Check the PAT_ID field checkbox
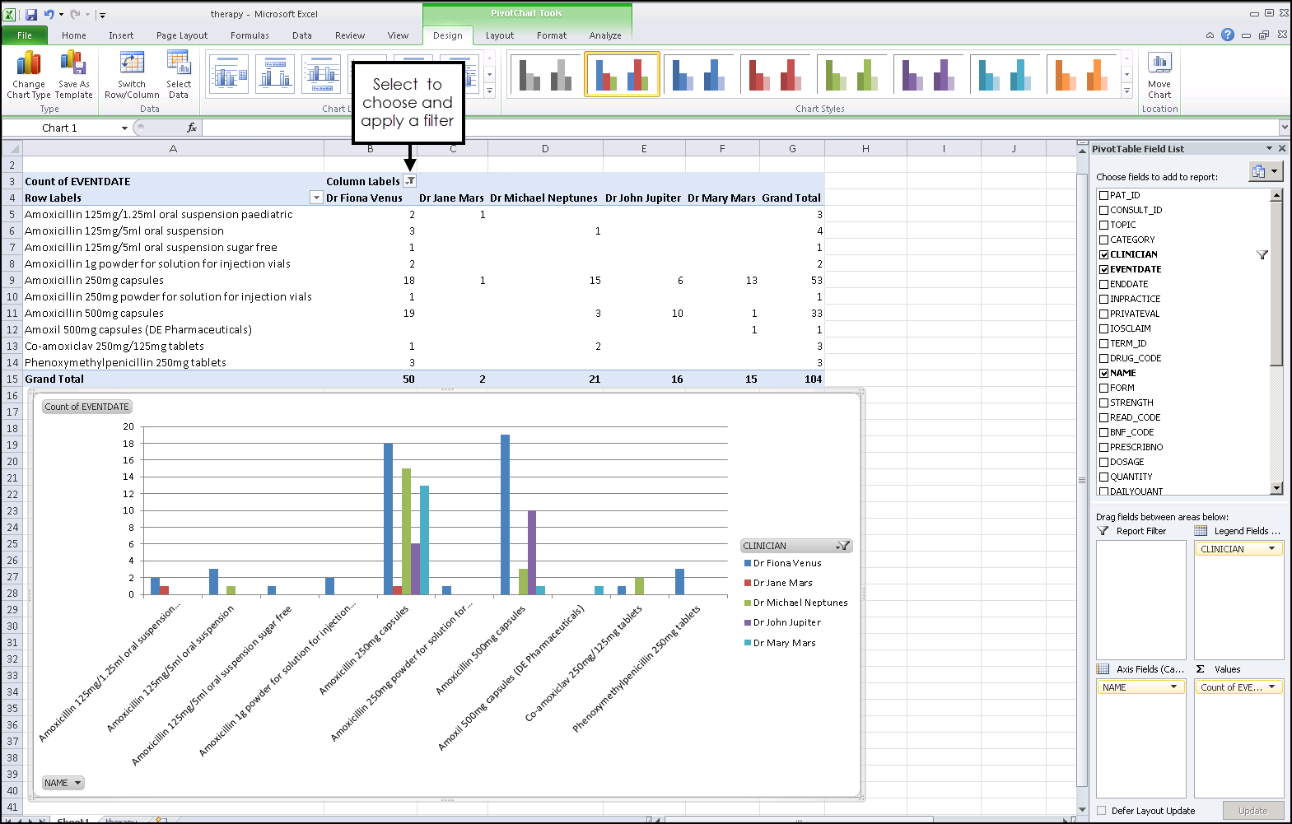The height and width of the screenshot is (824, 1292). [1104, 195]
